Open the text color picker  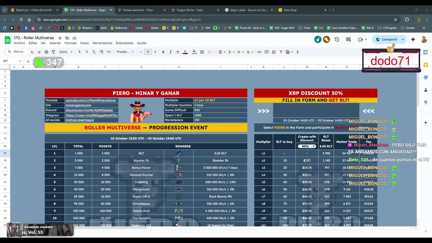coord(185,52)
